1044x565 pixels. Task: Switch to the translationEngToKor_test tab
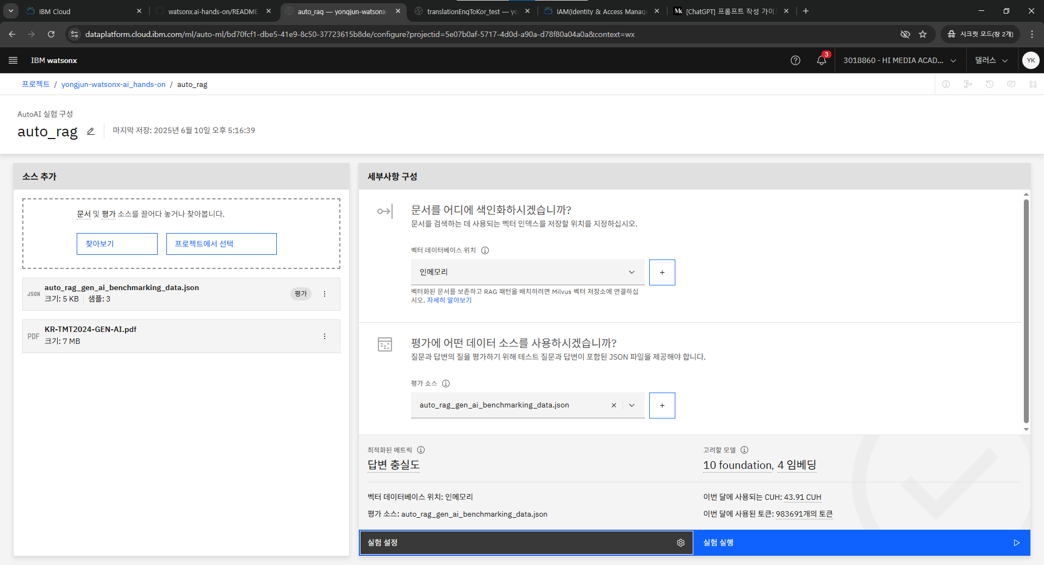(x=471, y=11)
